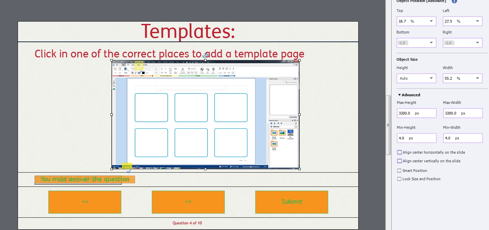Image resolution: width=489 pixels, height=230 pixels.
Task: Click the Skin Tone icon
Action: [x=207, y=69]
